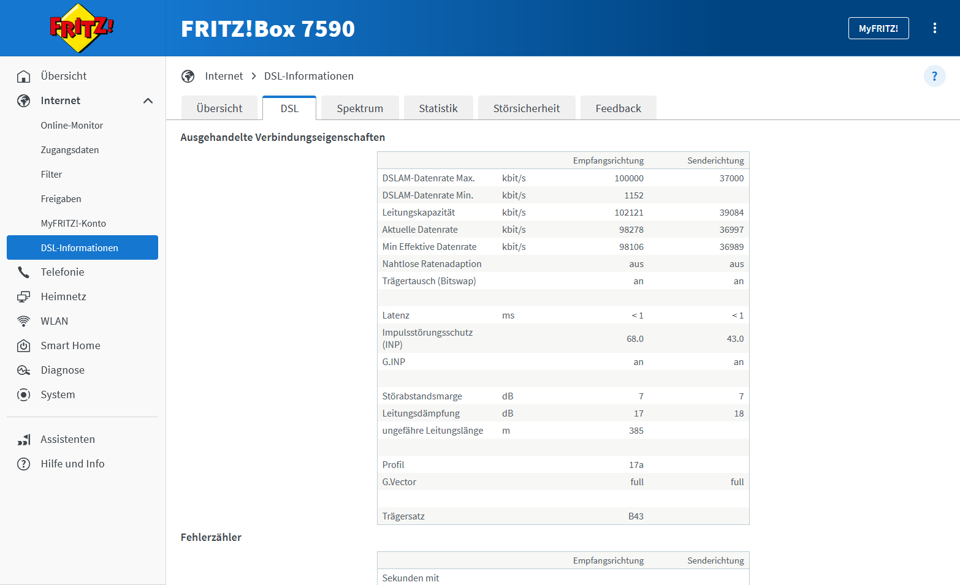Click the Übersicht home icon in sidebar
Screen dimensions: 960x585
pos(23,76)
